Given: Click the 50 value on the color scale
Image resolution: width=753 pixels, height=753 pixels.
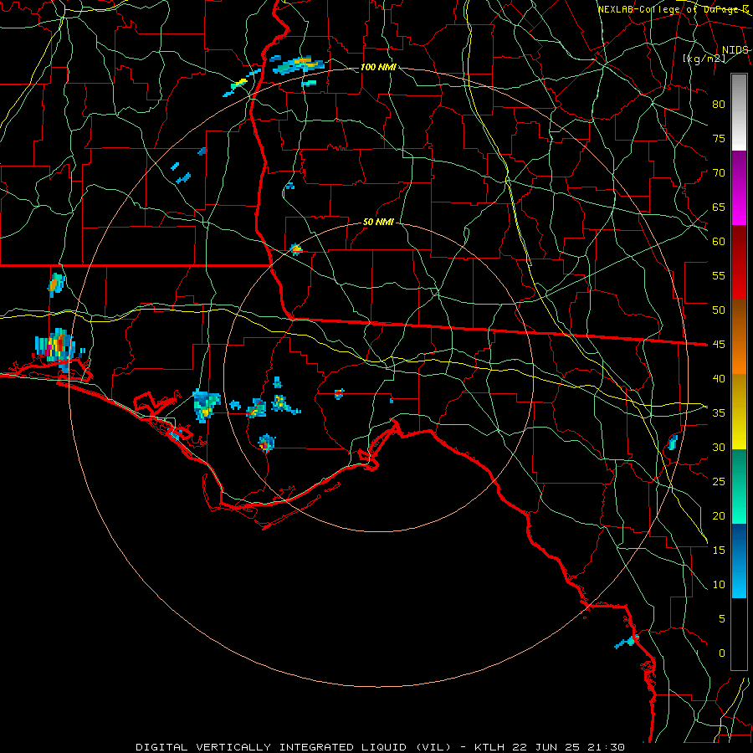Looking at the screenshot, I should tap(719, 310).
